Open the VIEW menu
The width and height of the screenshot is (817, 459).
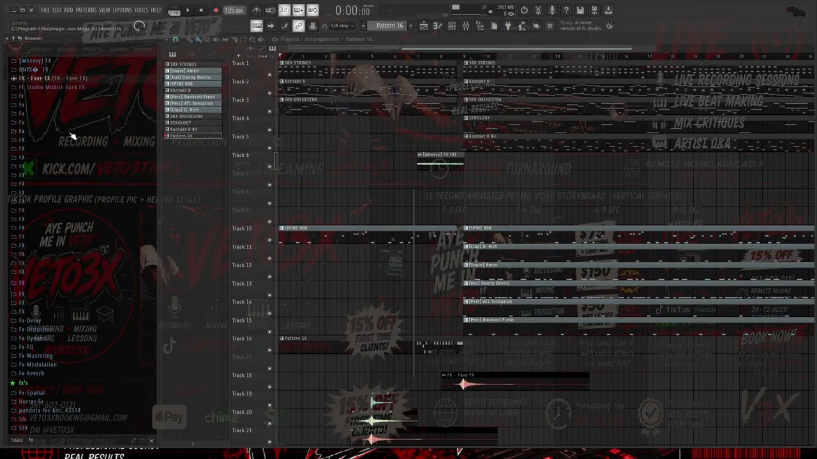(x=105, y=10)
